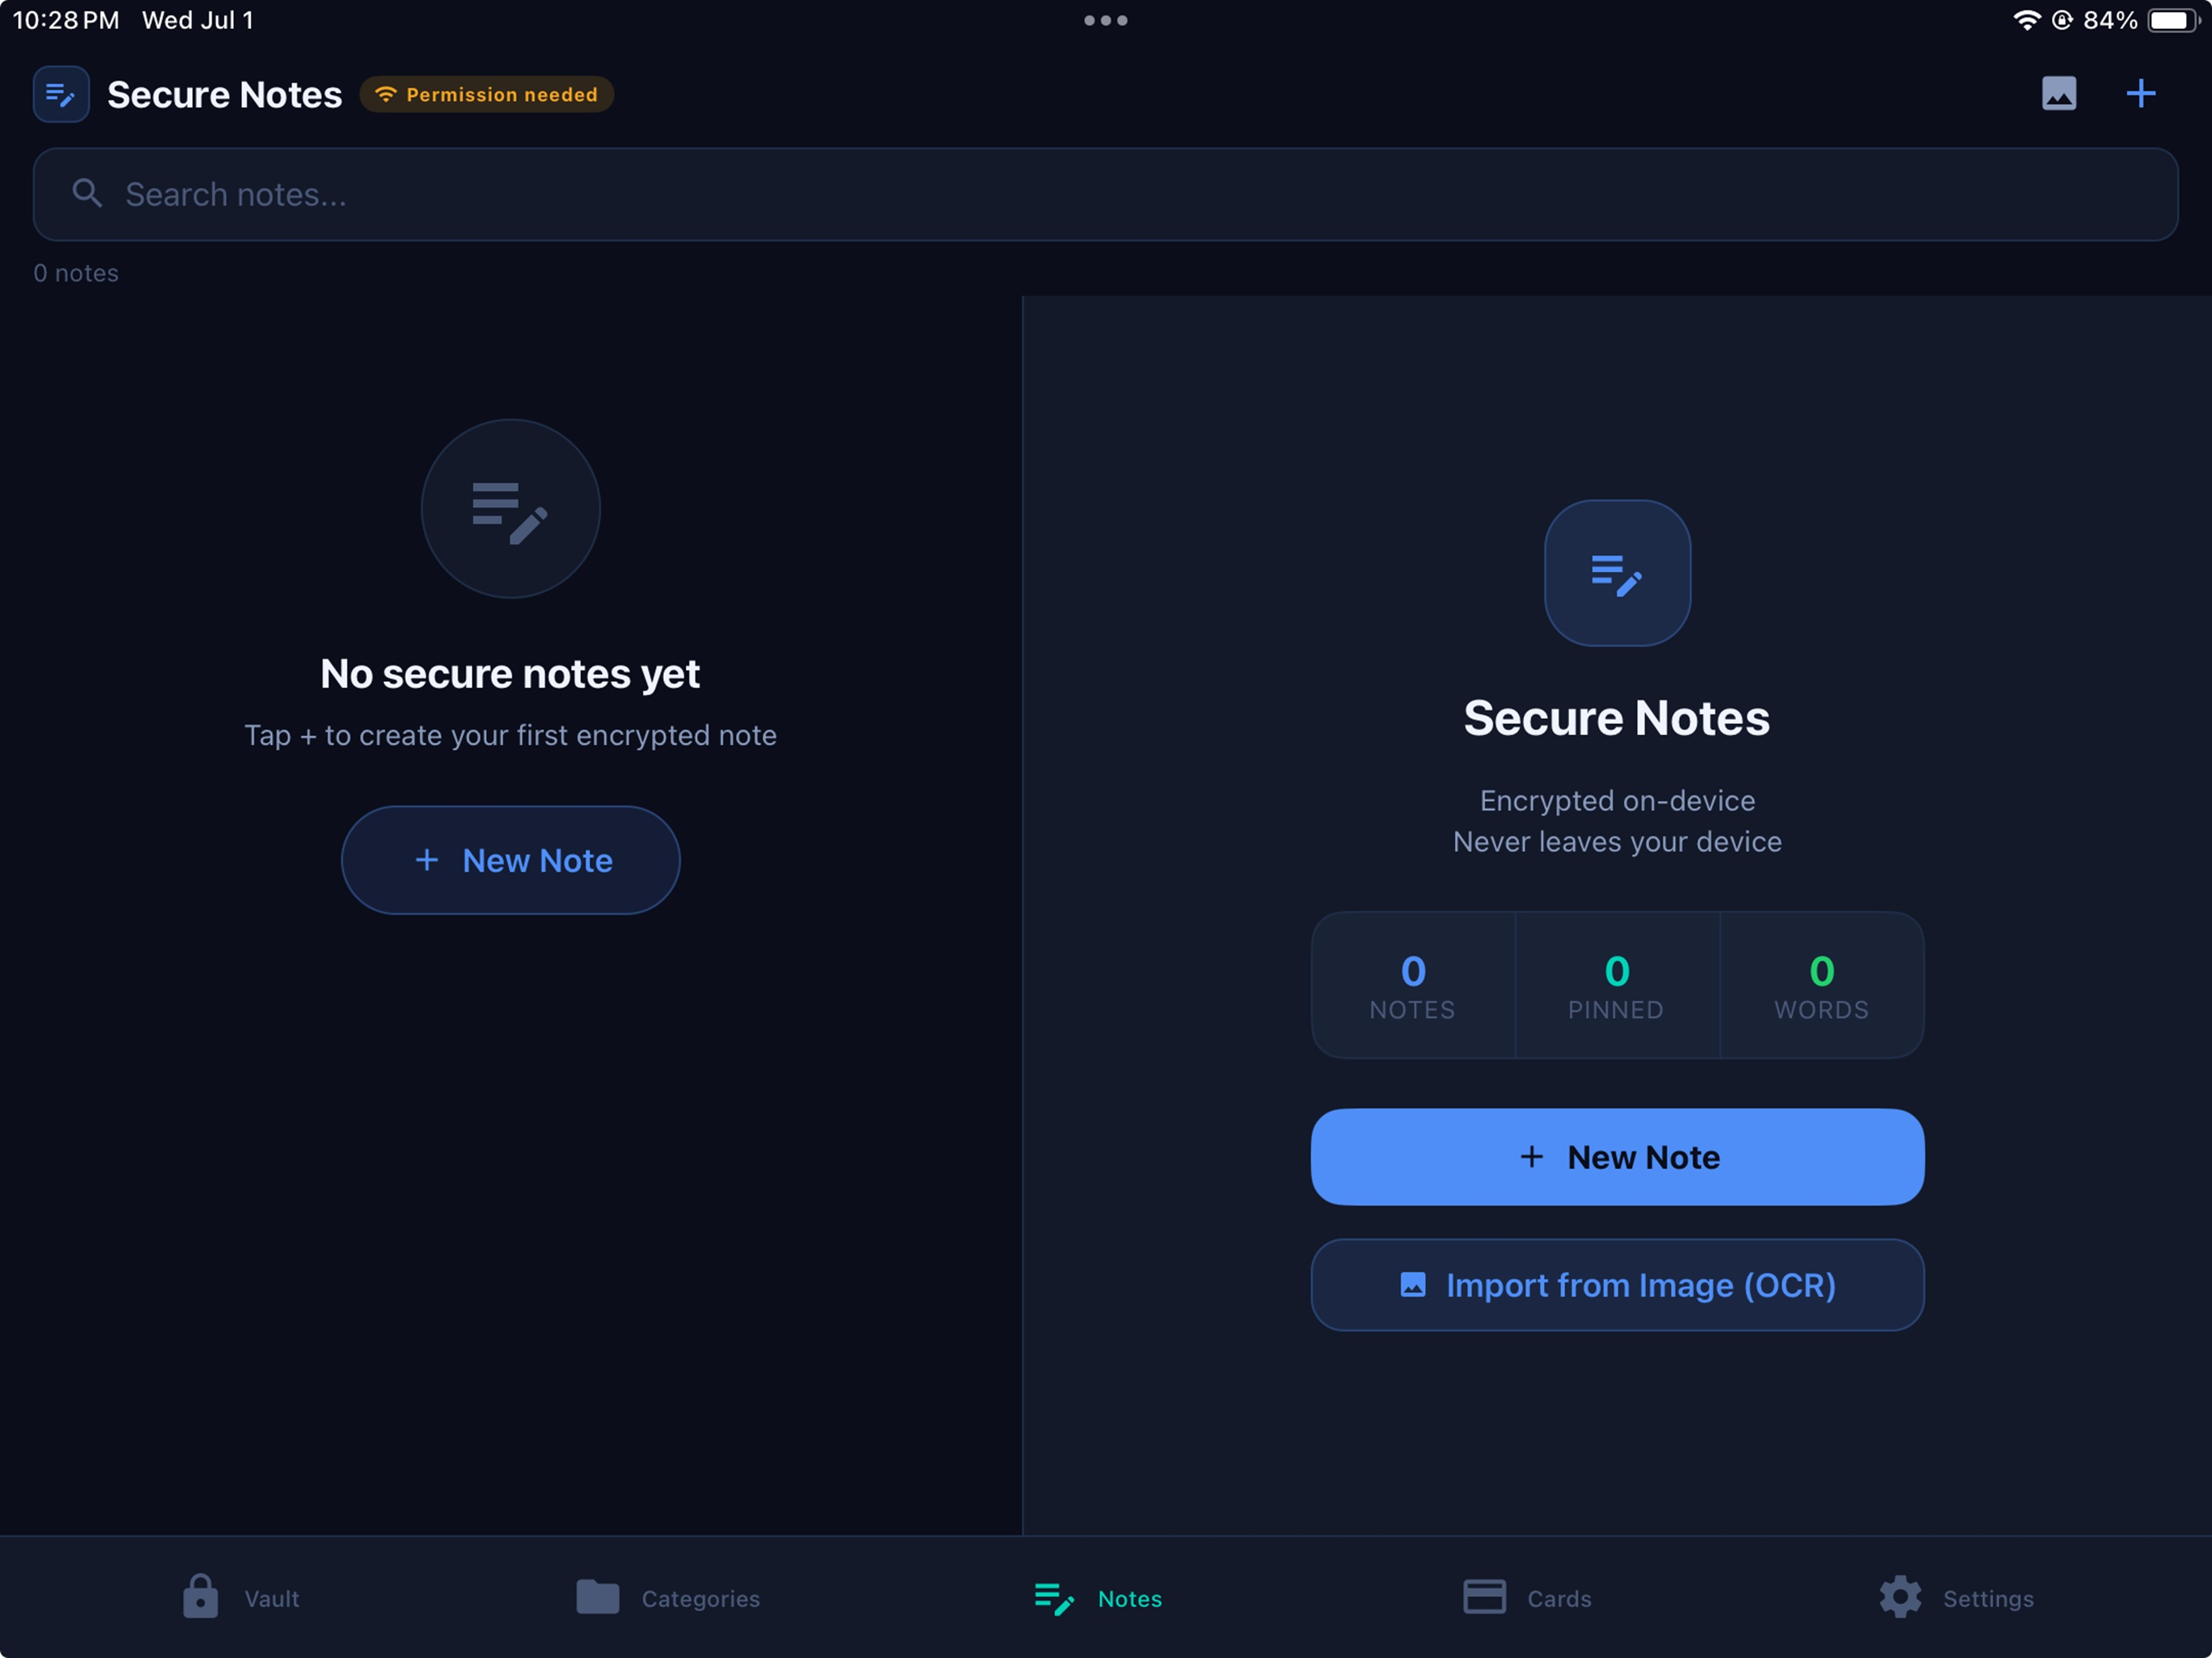
Task: Tap the Permission needed badge
Action: (487, 94)
